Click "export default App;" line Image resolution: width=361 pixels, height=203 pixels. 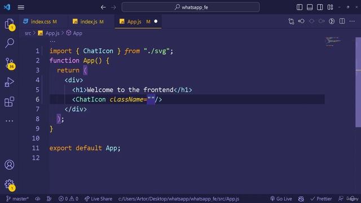(85, 148)
